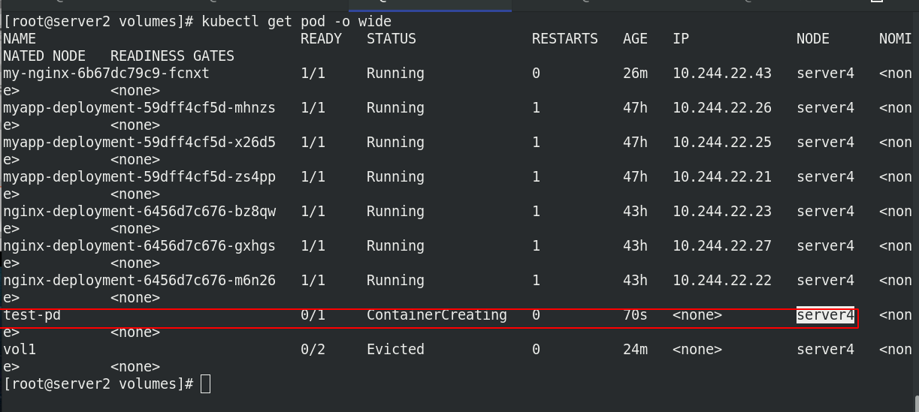
Task: Click 43h age of the m6n26 pod
Action: click(x=635, y=281)
